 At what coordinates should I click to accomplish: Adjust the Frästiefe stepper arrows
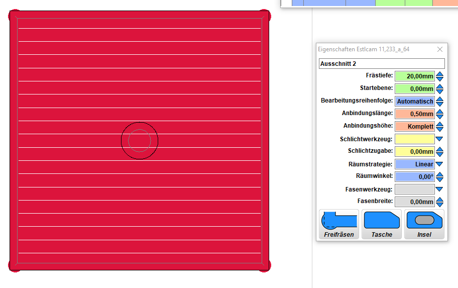tap(439, 76)
